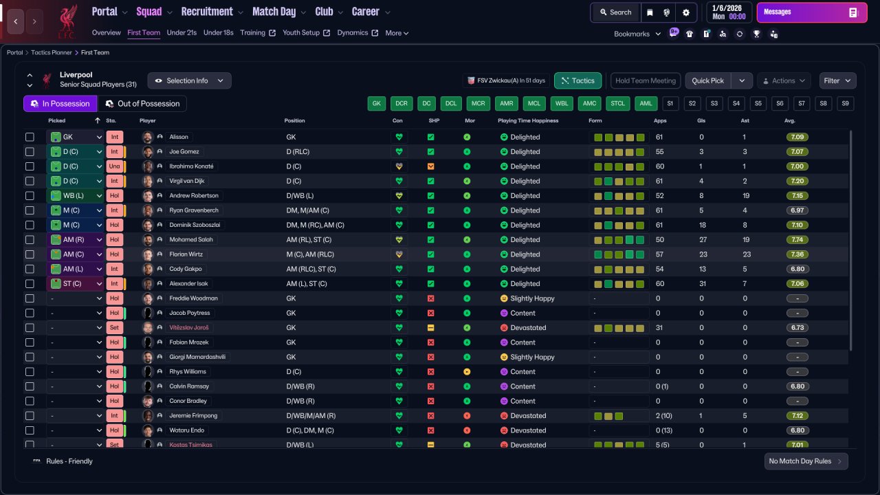Click Alisson's condition heart icon
This screenshot has width=880, height=495.
pos(399,137)
